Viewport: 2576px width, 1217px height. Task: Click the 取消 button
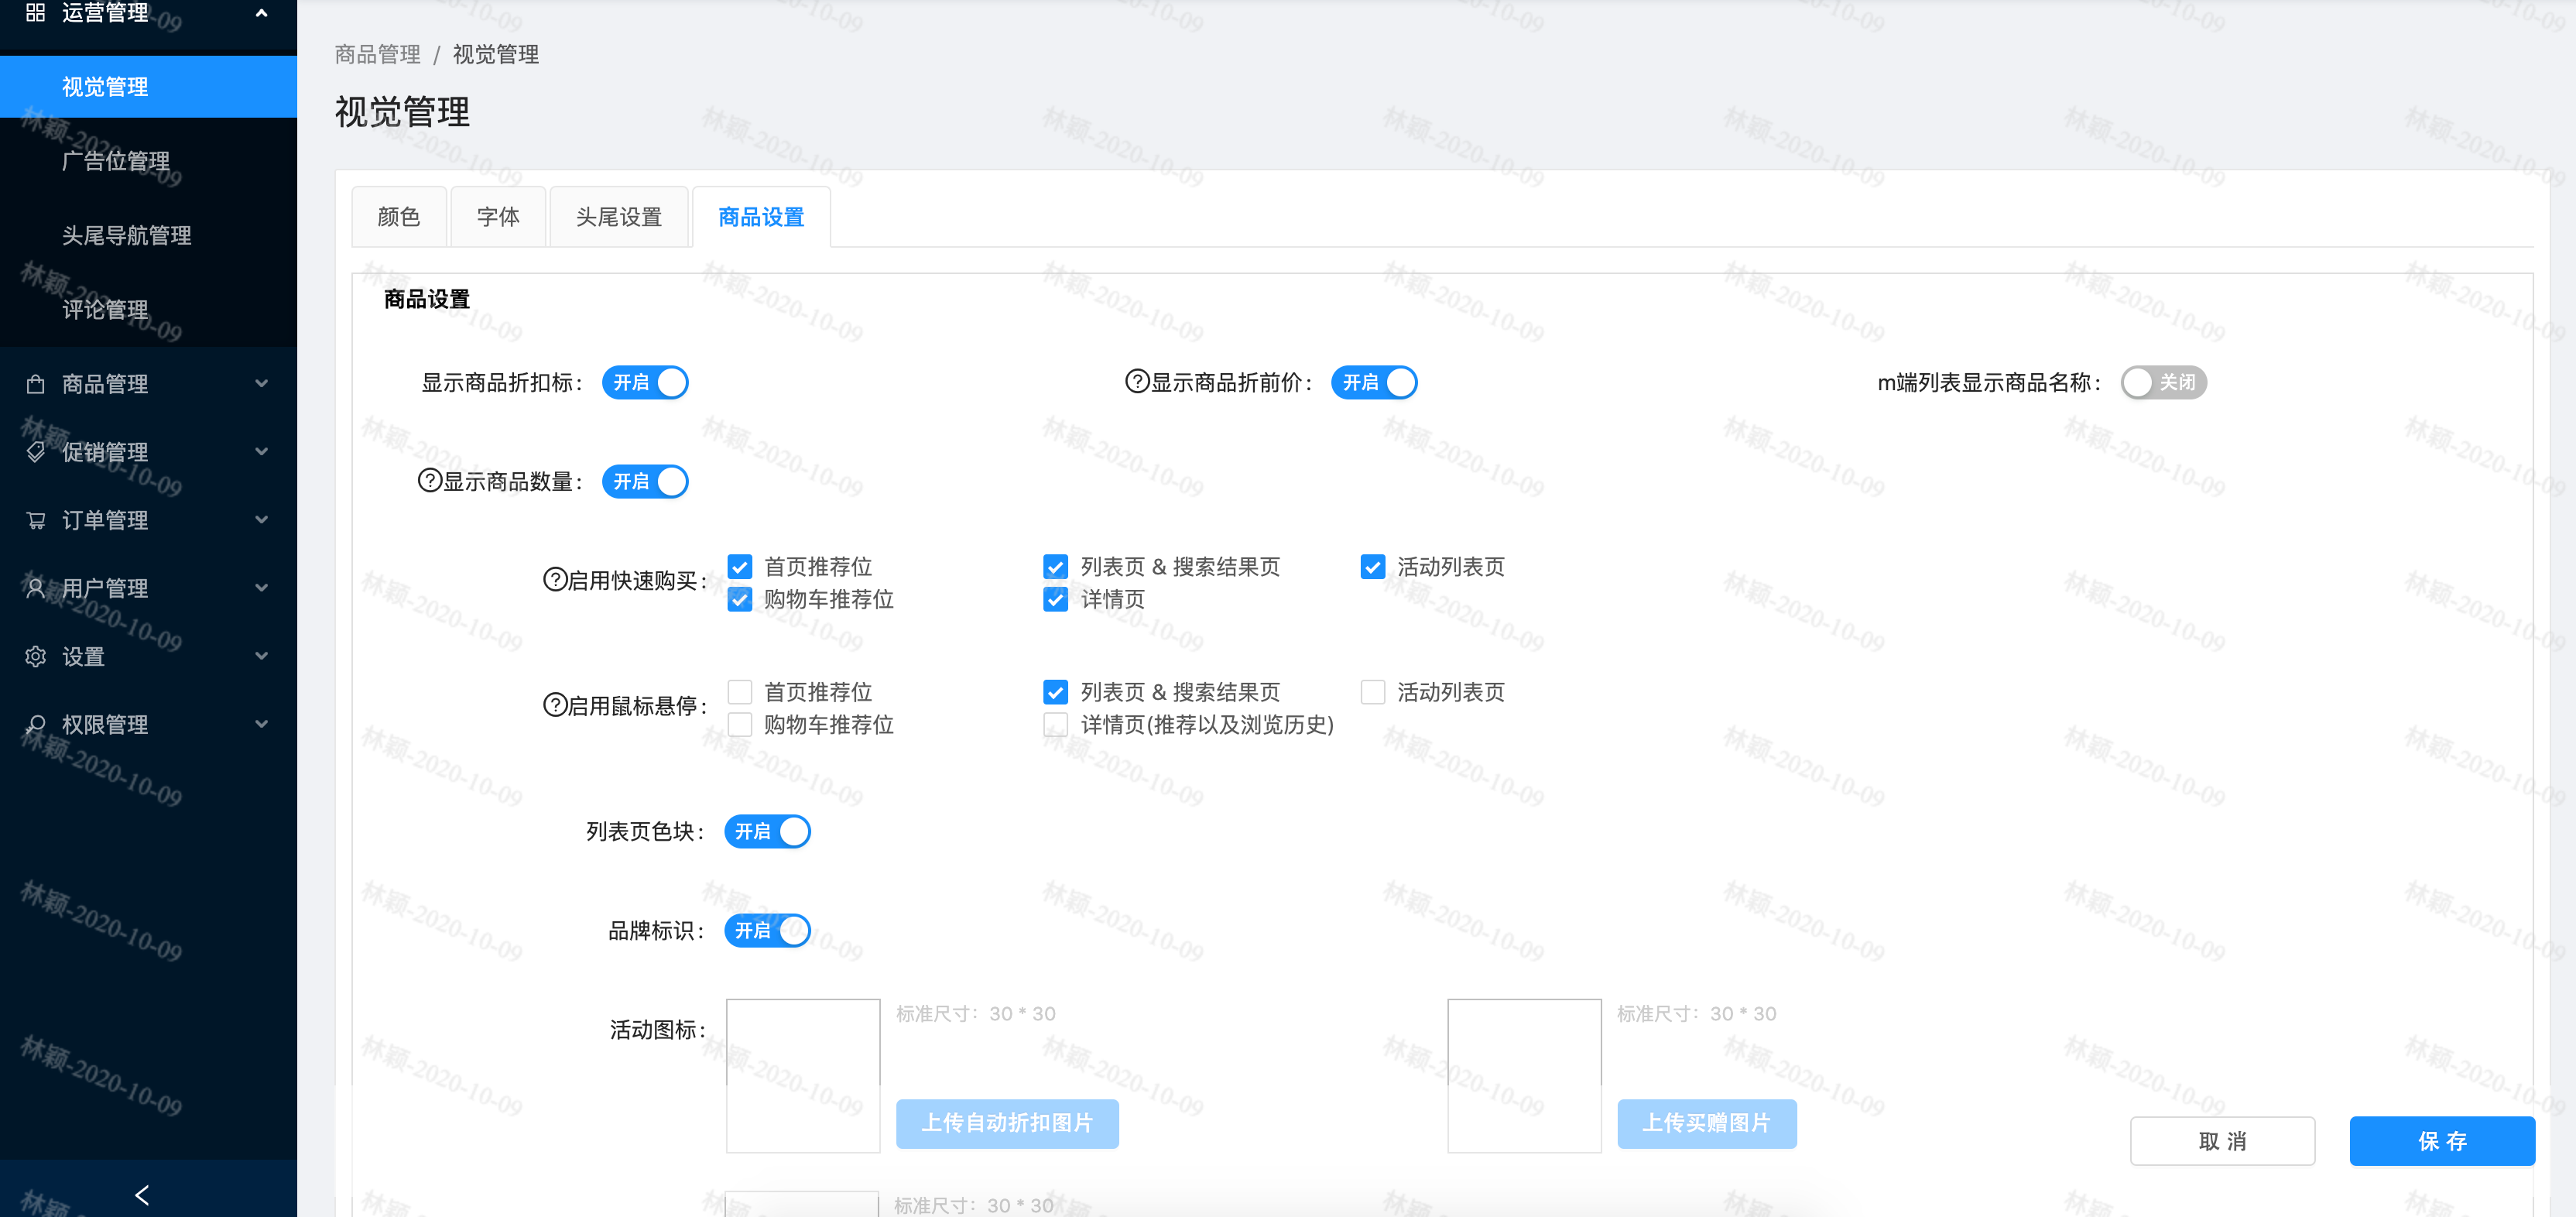(2222, 1141)
